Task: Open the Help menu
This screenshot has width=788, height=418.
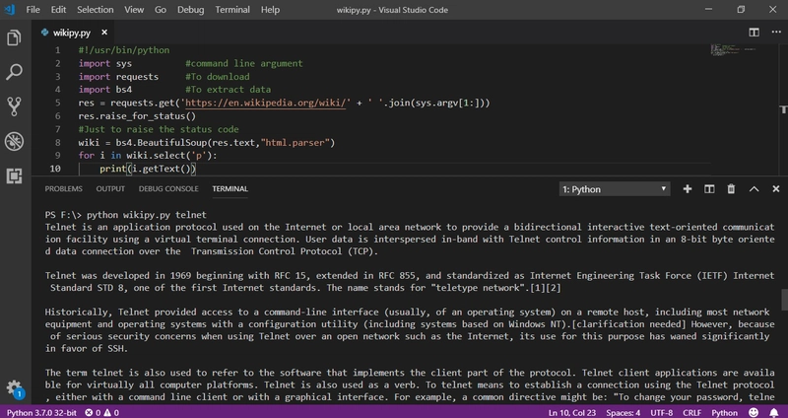Action: pos(270,10)
